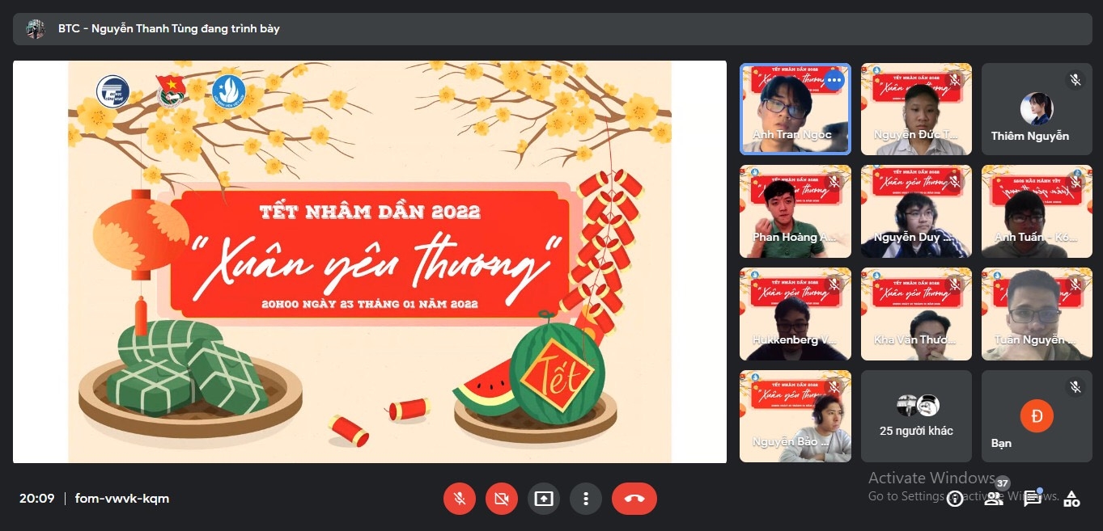Screen dimensions: 1103x531
Task: Open options on Anh Tran Ngoc's tile
Action: [x=834, y=81]
